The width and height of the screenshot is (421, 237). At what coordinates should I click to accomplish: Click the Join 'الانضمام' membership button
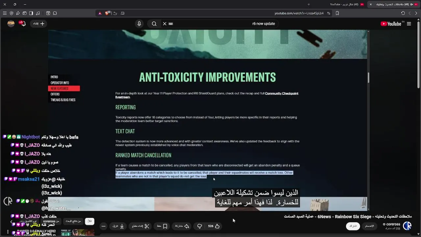[x=370, y=226]
